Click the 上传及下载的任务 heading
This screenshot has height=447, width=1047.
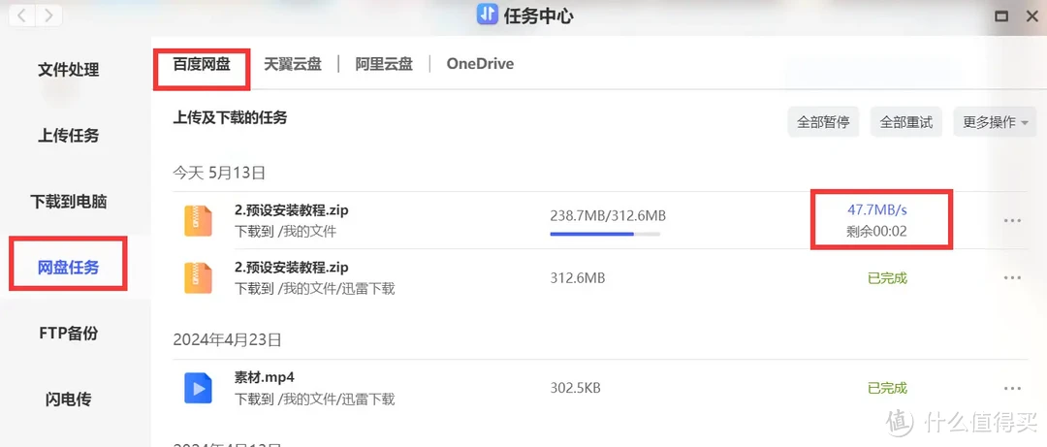click(230, 118)
